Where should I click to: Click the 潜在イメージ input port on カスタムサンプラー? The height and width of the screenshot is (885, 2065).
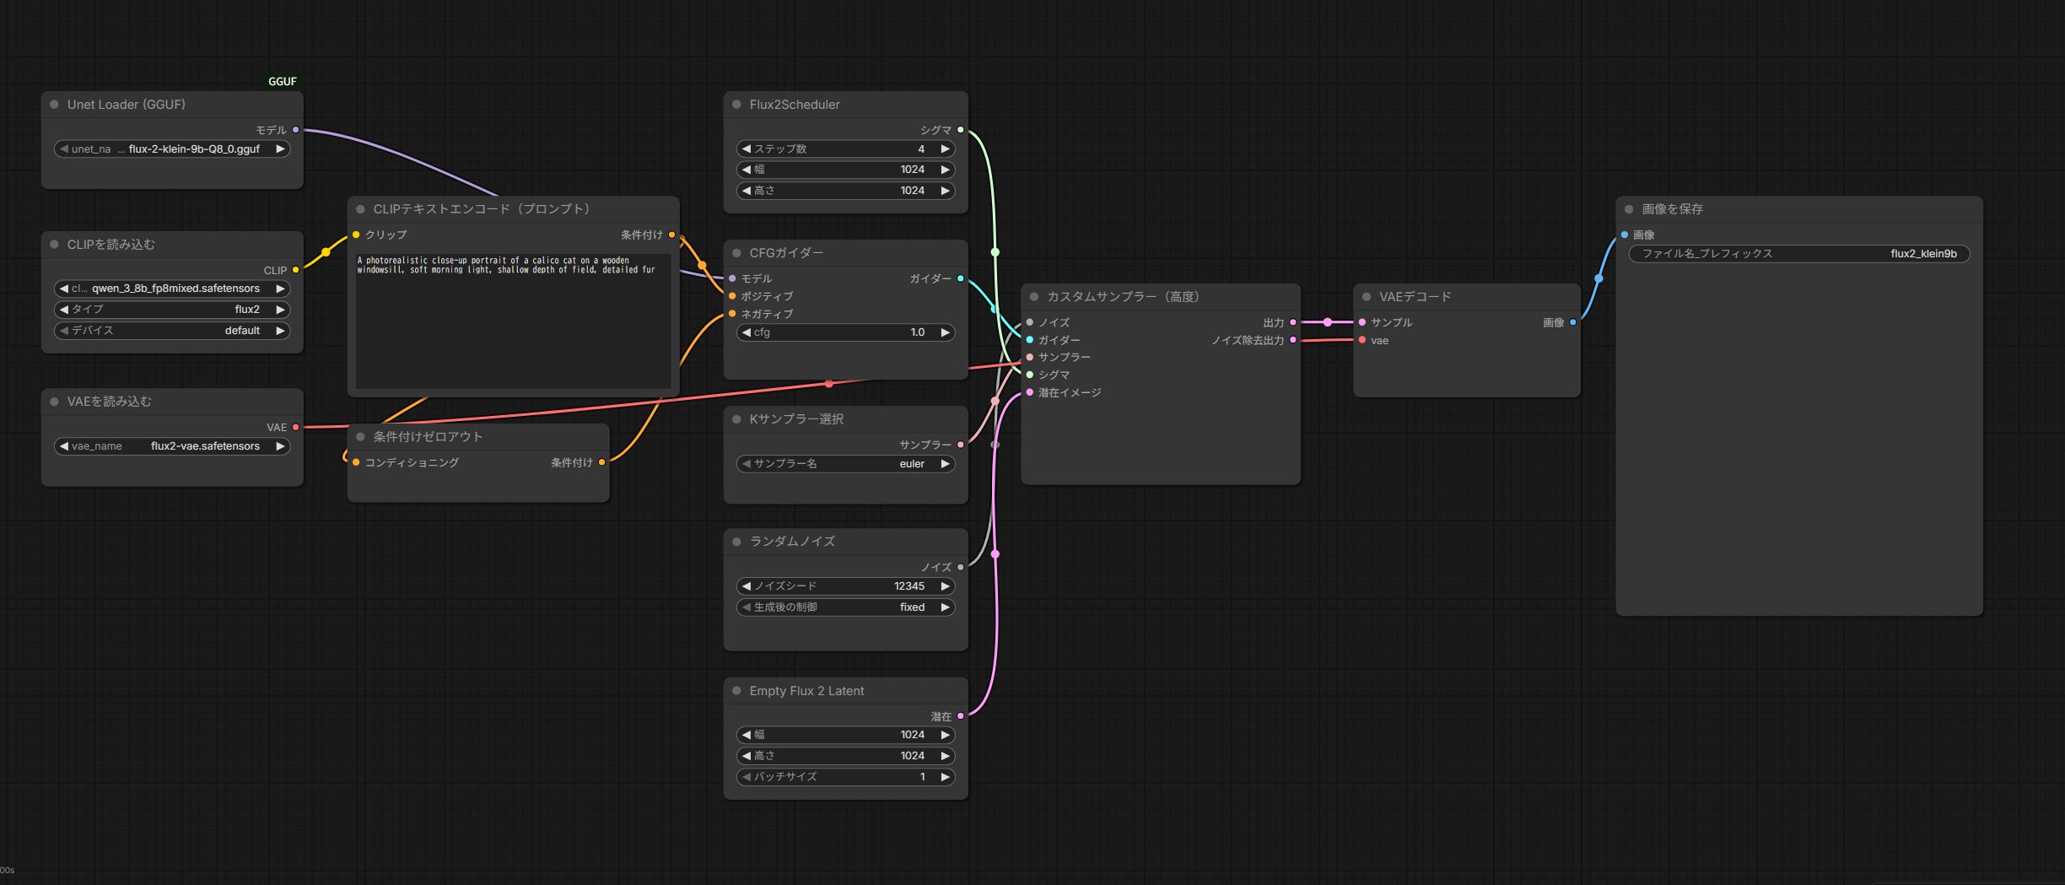click(1029, 392)
